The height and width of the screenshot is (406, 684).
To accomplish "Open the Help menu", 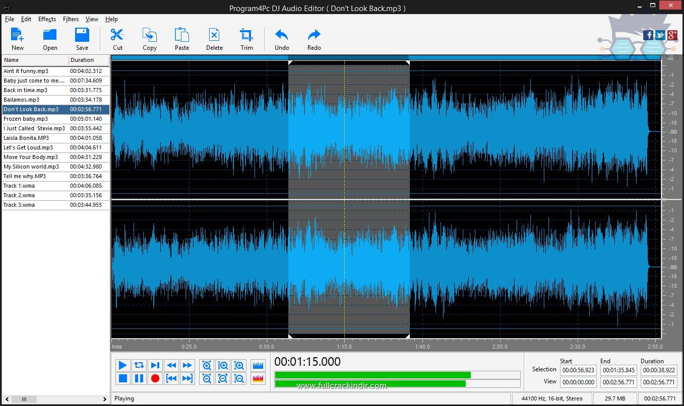I will click(111, 19).
